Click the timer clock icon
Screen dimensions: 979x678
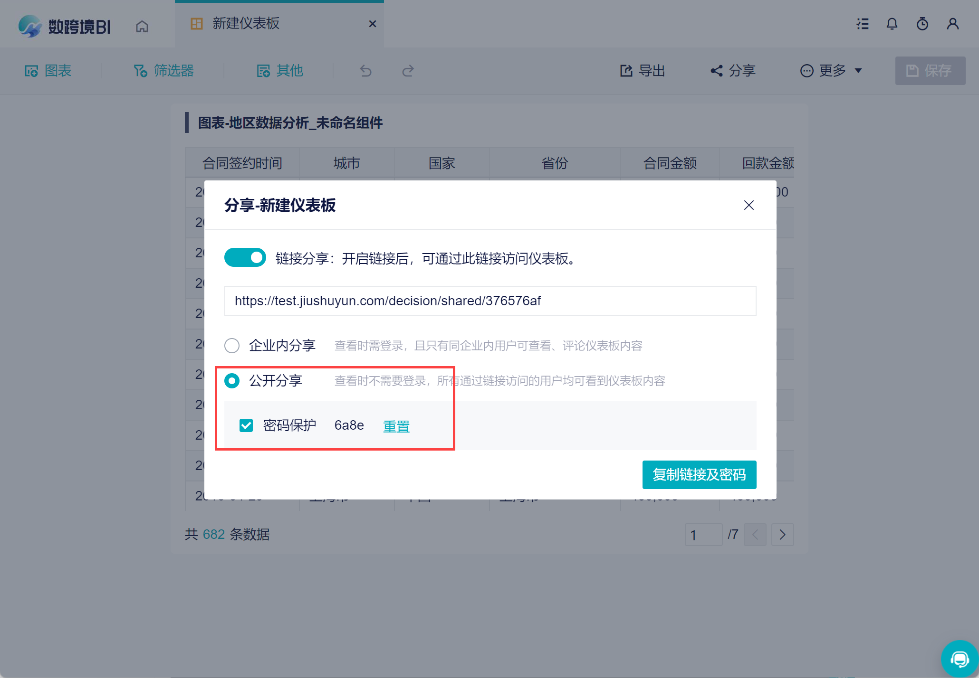tap(922, 24)
